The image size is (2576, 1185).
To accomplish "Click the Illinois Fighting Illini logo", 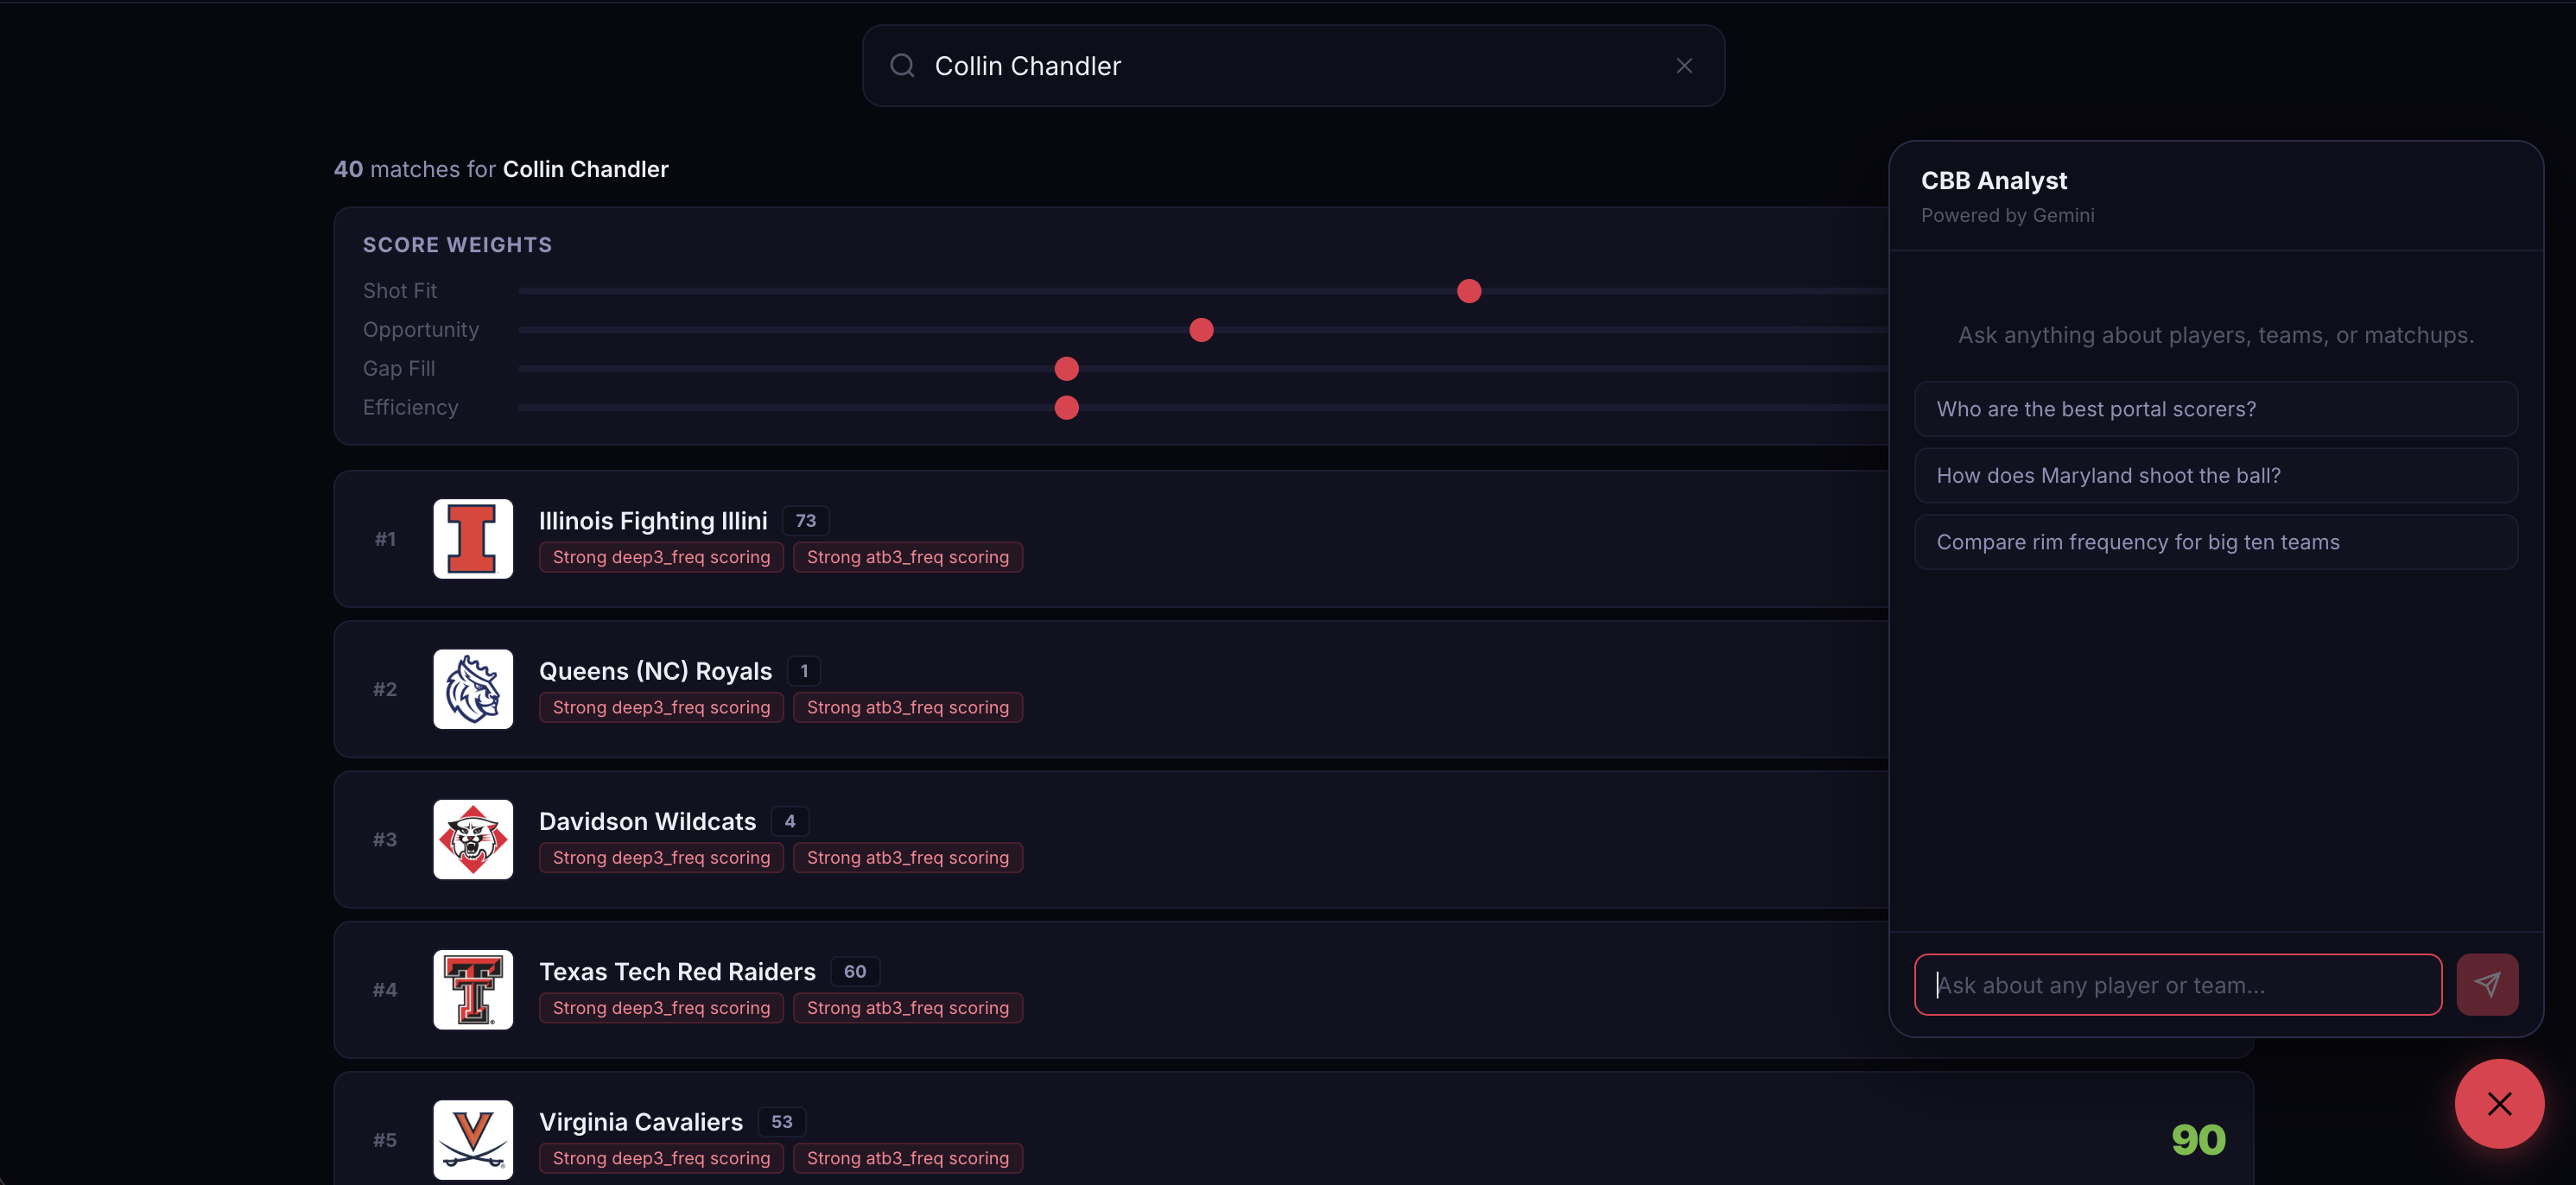I will coord(473,539).
